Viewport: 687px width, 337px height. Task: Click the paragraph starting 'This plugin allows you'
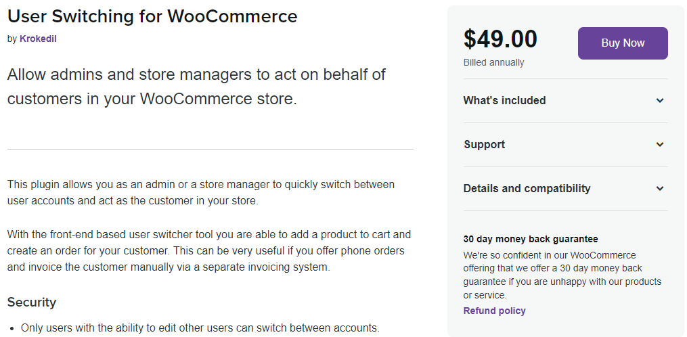point(200,192)
